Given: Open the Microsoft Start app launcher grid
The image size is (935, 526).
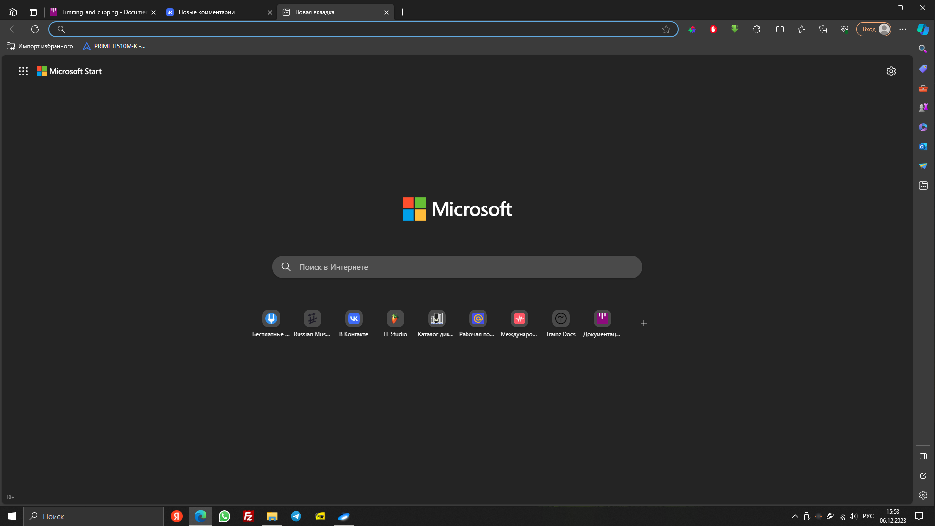Looking at the screenshot, I should 23,71.
